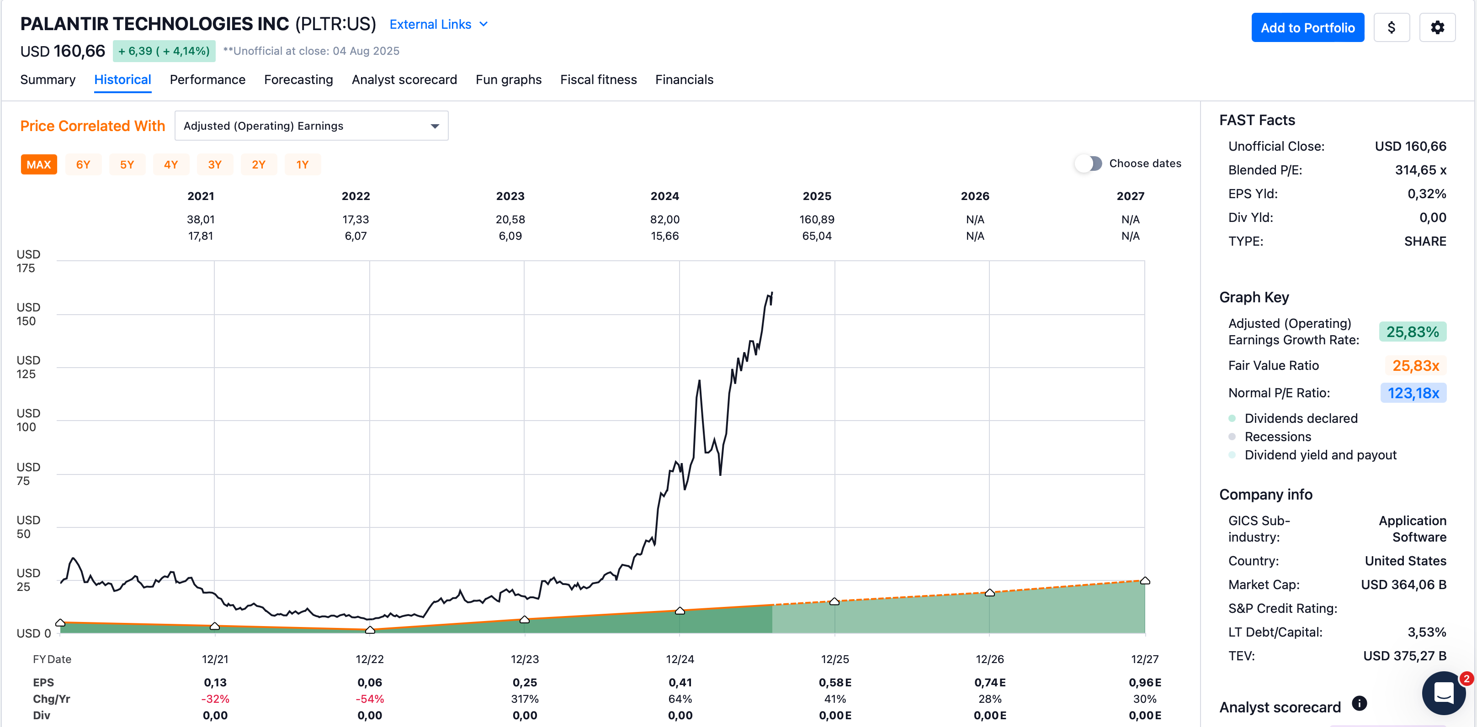The height and width of the screenshot is (727, 1477).
Task: Click the EPS value 0,96 E
Action: [x=1144, y=682]
